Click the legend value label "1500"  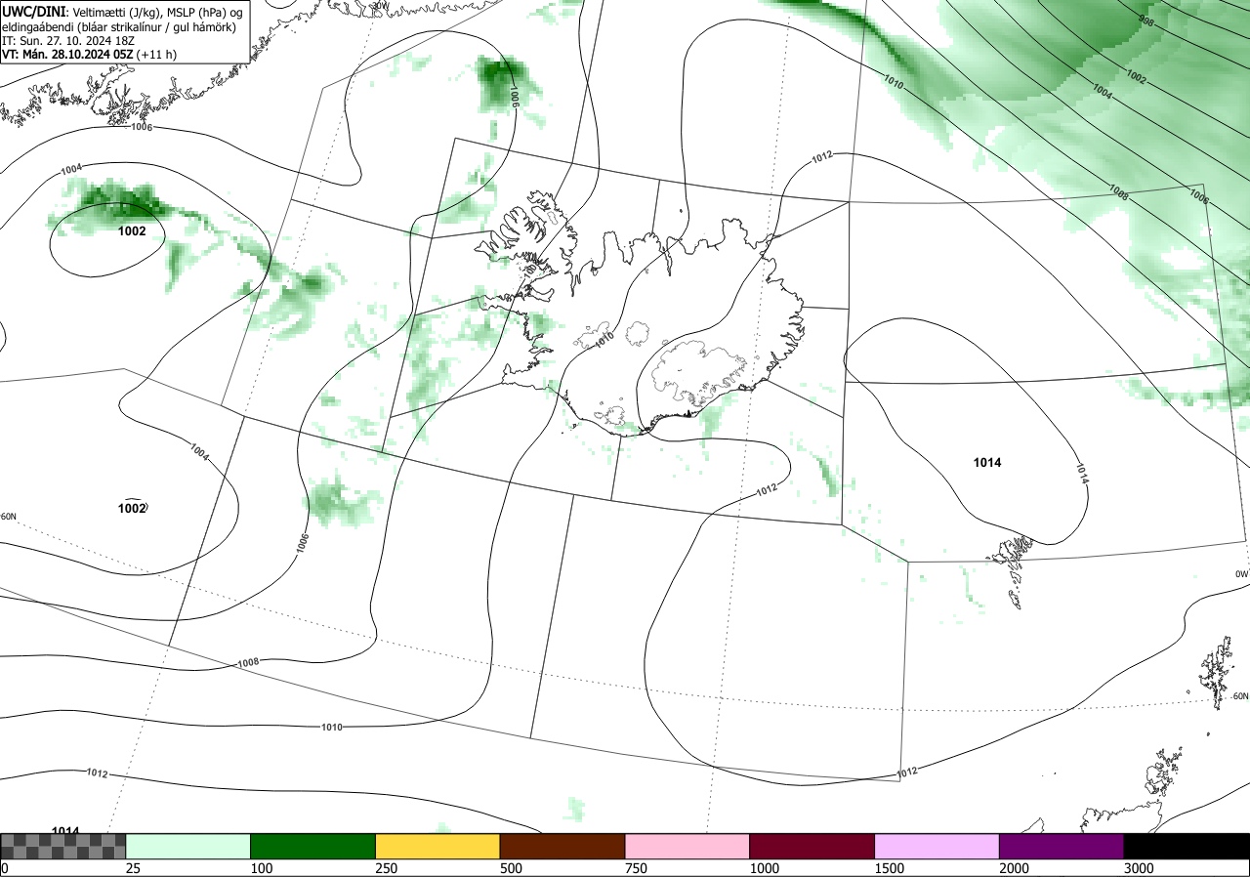click(890, 868)
